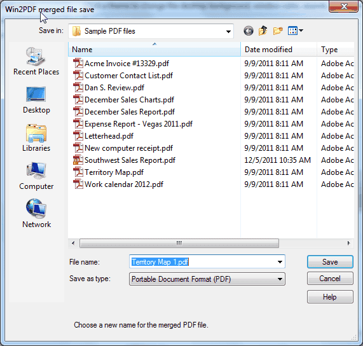Select PDF icon of Southwest Sales Report.pdf
Image resolution: width=363 pixels, height=346 pixels.
coord(78,160)
